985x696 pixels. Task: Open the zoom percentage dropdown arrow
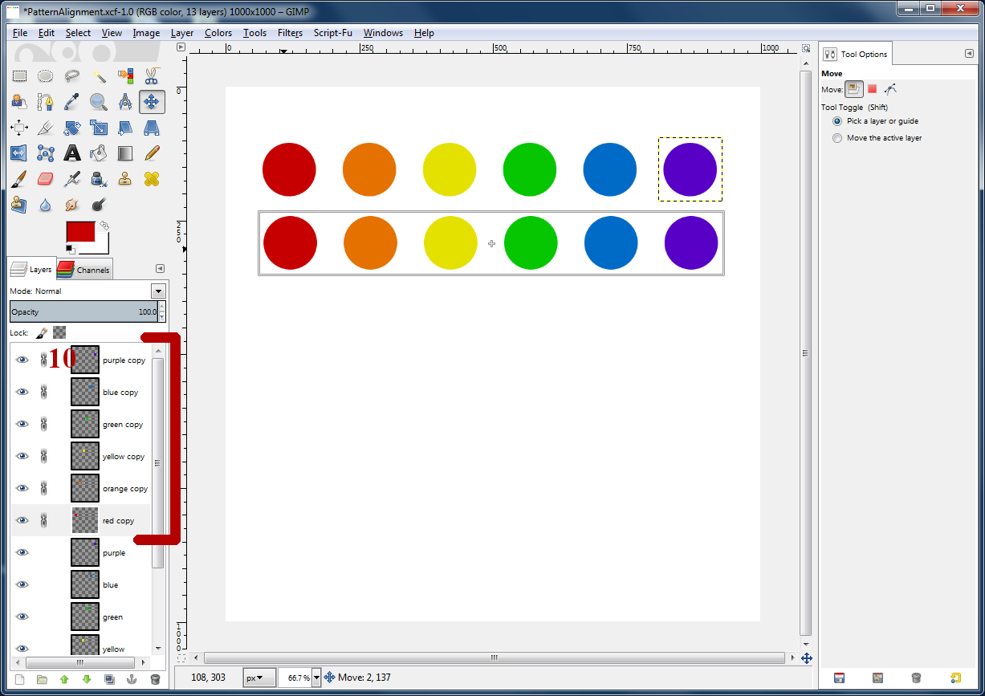click(x=316, y=678)
